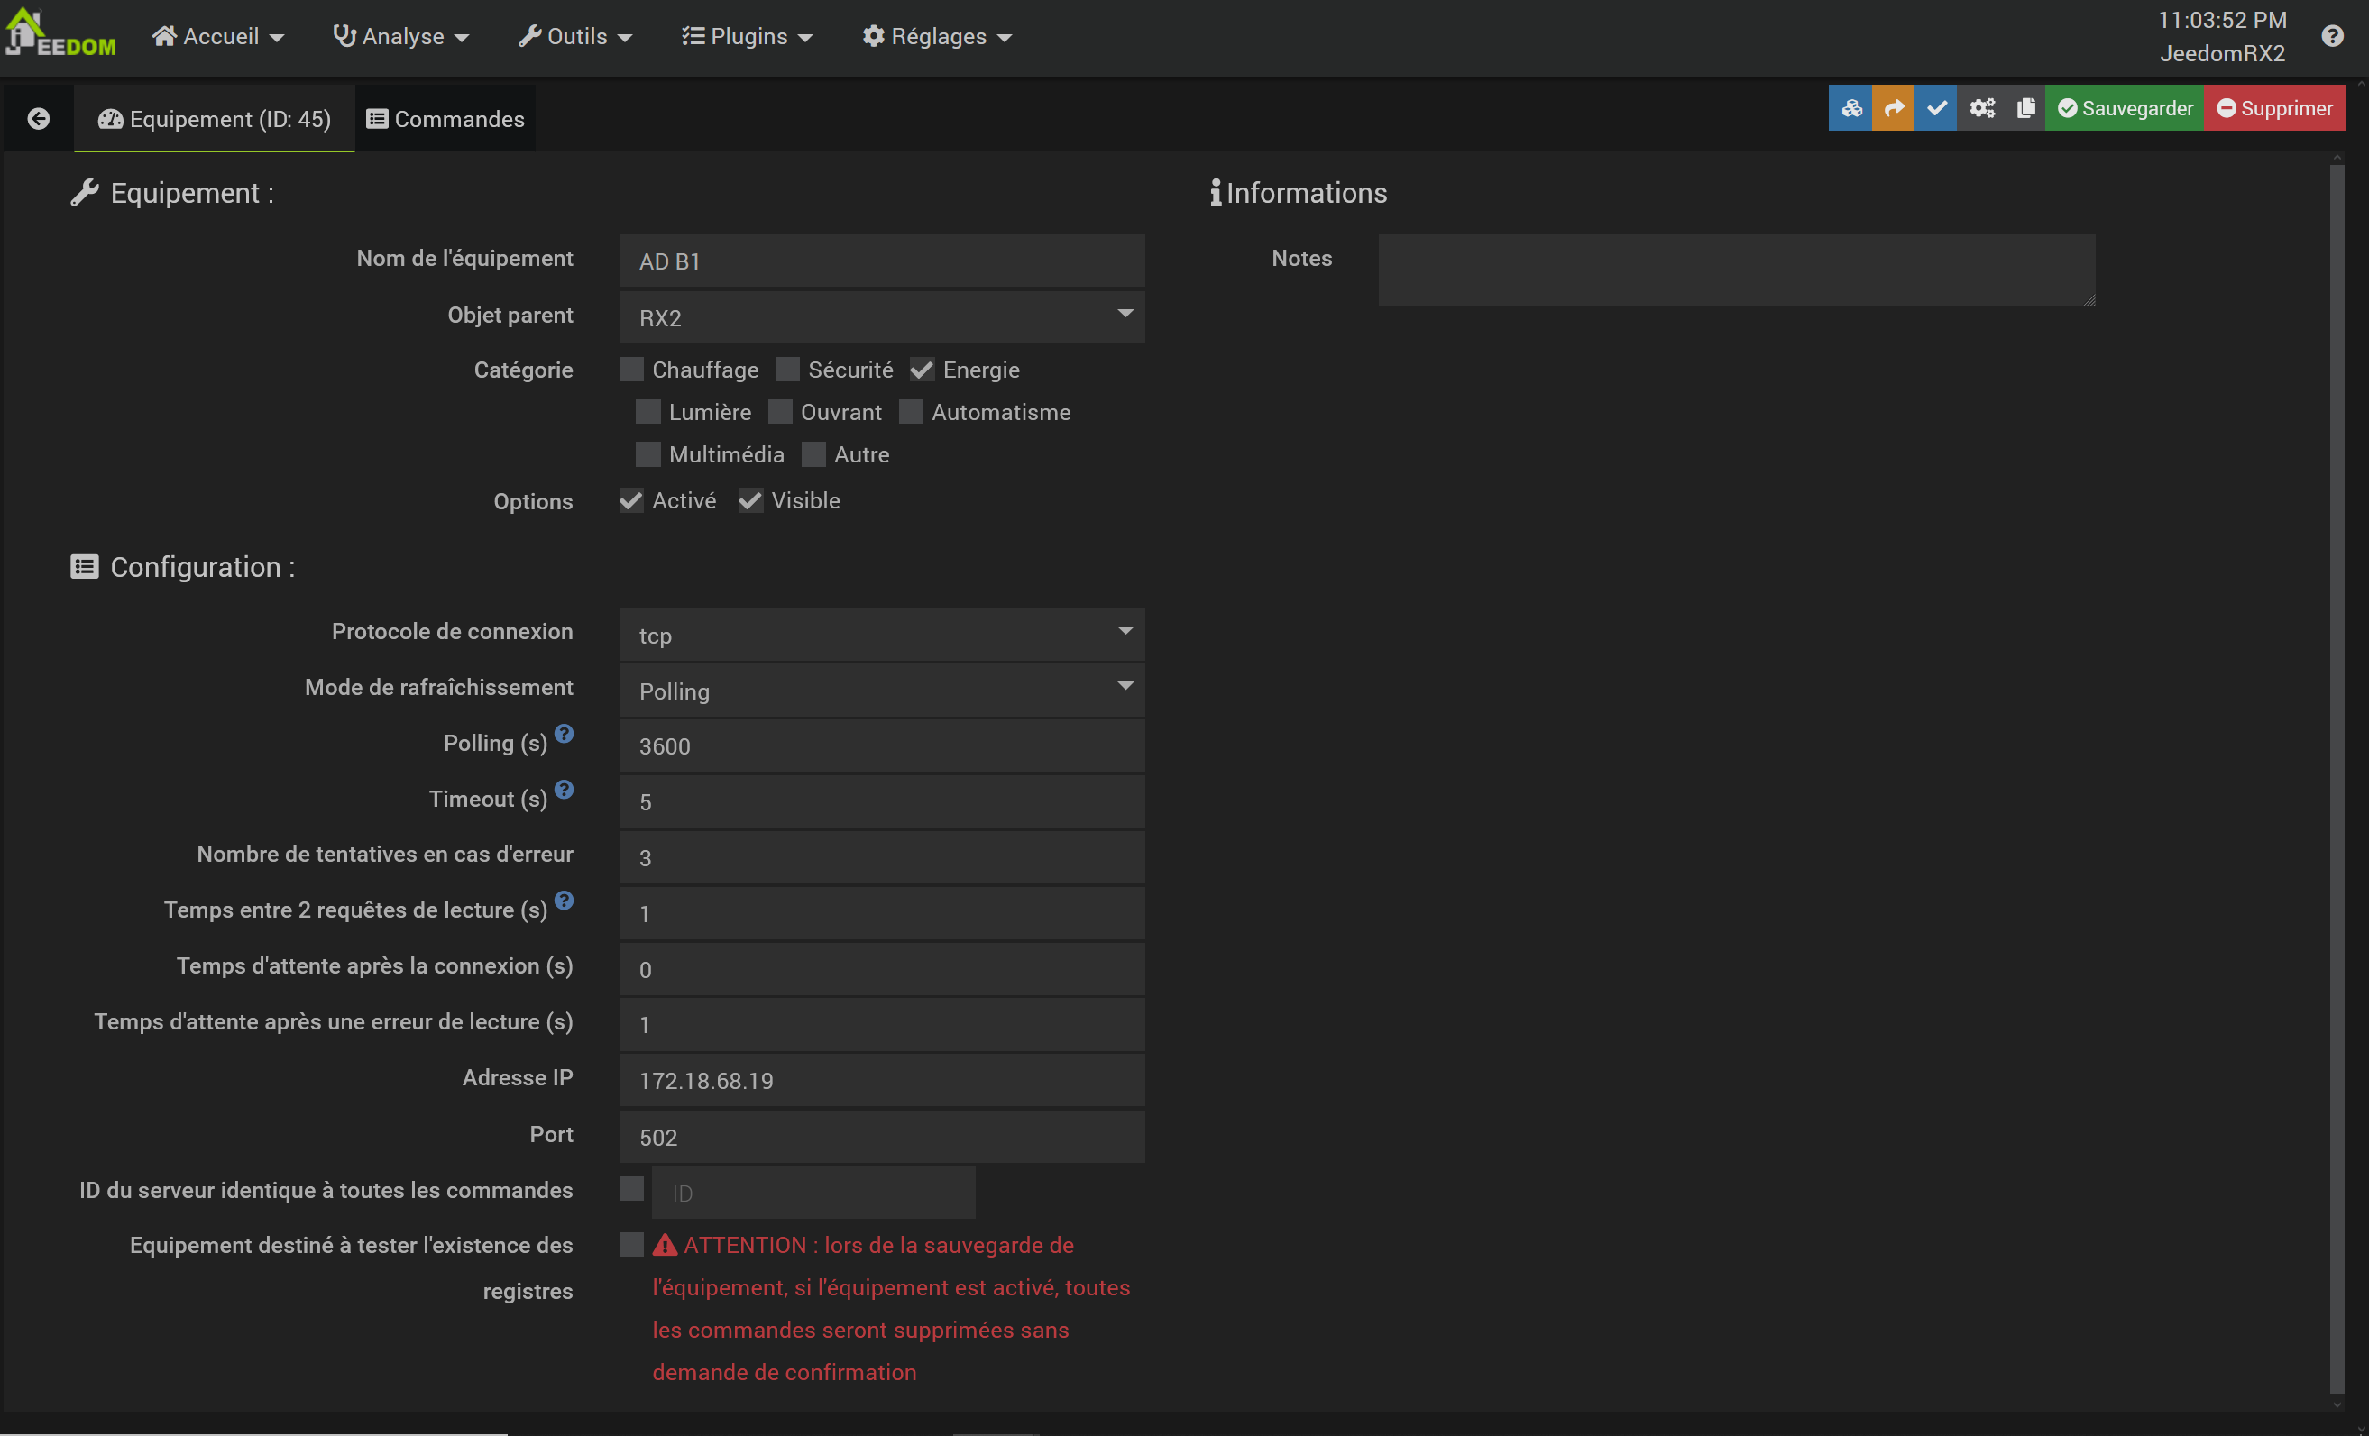Click the Adresse IP input field

click(x=881, y=1082)
